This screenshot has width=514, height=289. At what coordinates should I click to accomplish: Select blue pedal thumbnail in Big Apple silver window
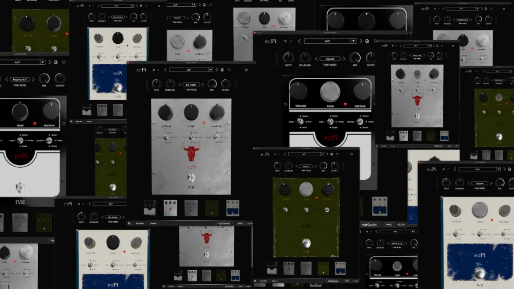(233, 208)
